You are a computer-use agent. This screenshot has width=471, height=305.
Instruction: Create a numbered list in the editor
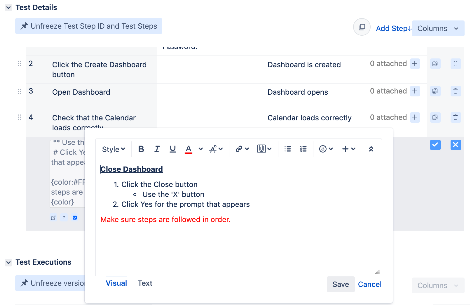(x=303, y=149)
